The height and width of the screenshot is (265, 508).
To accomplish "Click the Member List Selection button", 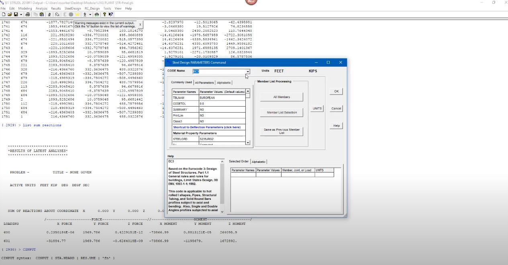I will tap(282, 113).
